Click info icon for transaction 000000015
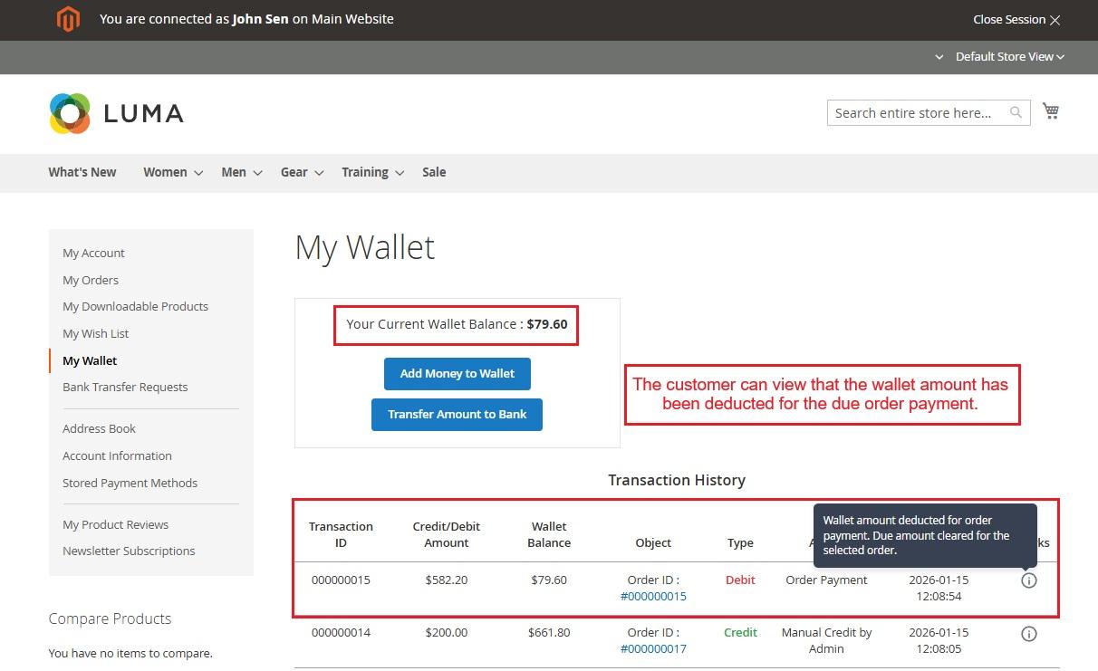Viewport: 1098px width, 671px height. click(x=1028, y=580)
